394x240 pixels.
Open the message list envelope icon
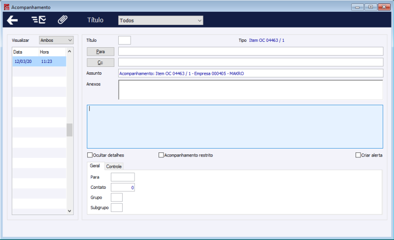click(x=38, y=20)
